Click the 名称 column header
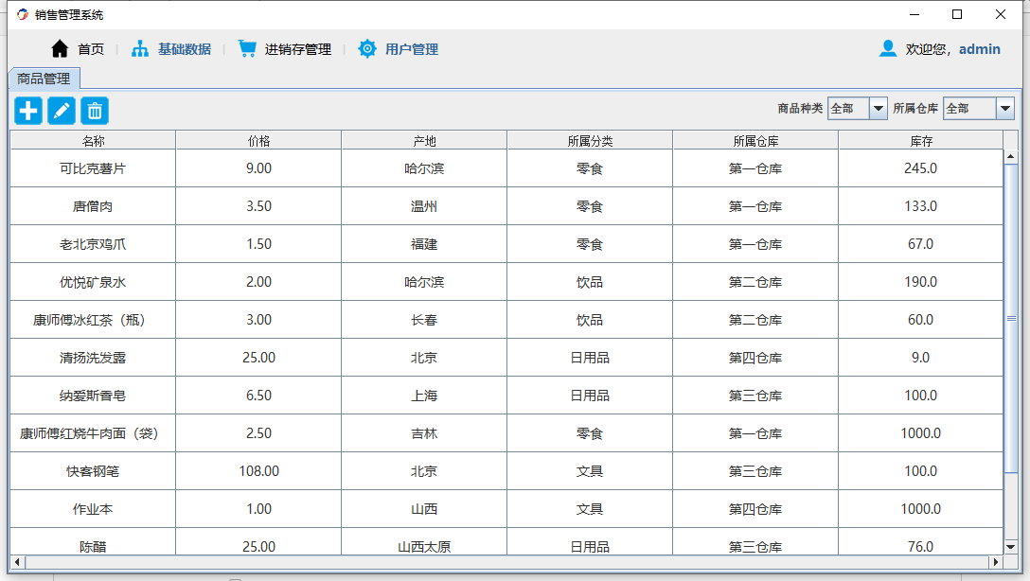Screen dimensions: 1030x581 pos(93,140)
